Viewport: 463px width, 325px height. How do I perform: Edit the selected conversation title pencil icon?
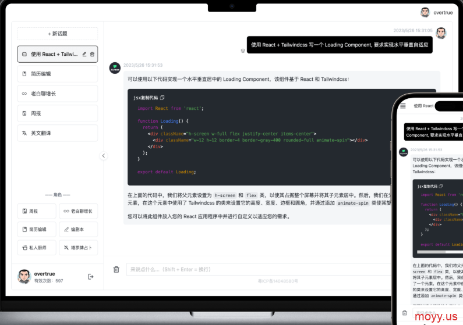tap(84, 54)
